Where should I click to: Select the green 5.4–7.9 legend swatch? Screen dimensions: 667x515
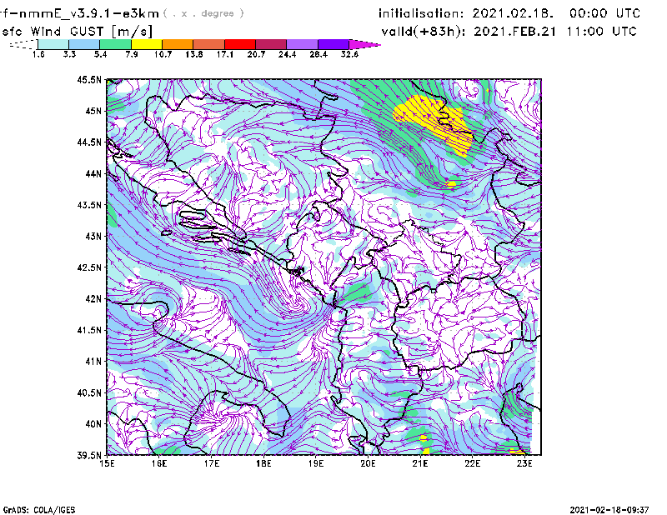115,44
